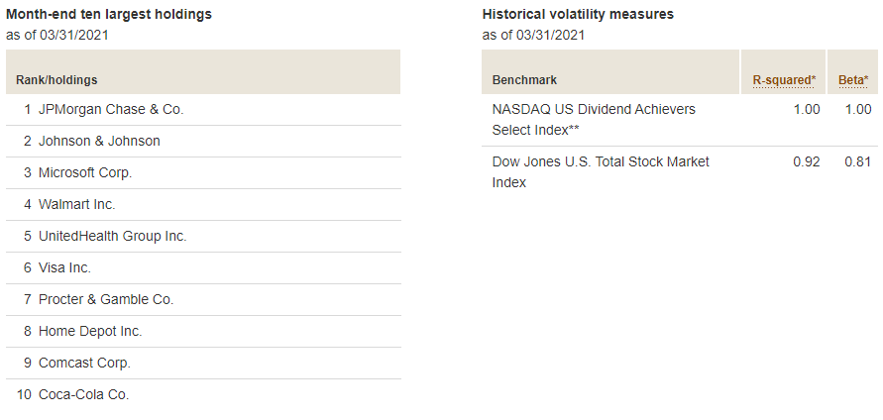
Task: Click the Benchmark column header
Action: click(x=524, y=80)
